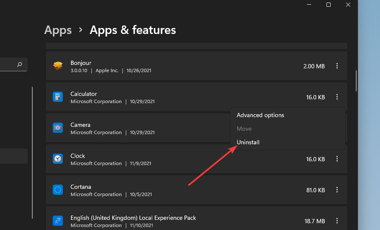Click Cortana's publisher and 10/5/2021 date line
The width and height of the screenshot is (380, 230).
pos(111,194)
